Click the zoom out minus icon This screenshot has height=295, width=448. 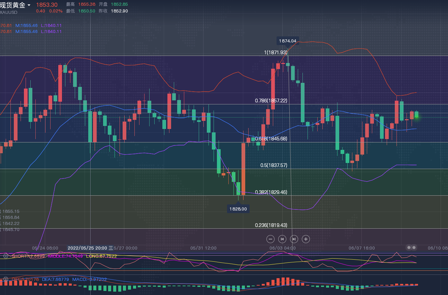point(270,239)
